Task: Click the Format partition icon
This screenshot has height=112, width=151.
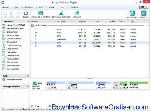Action: 4,59
